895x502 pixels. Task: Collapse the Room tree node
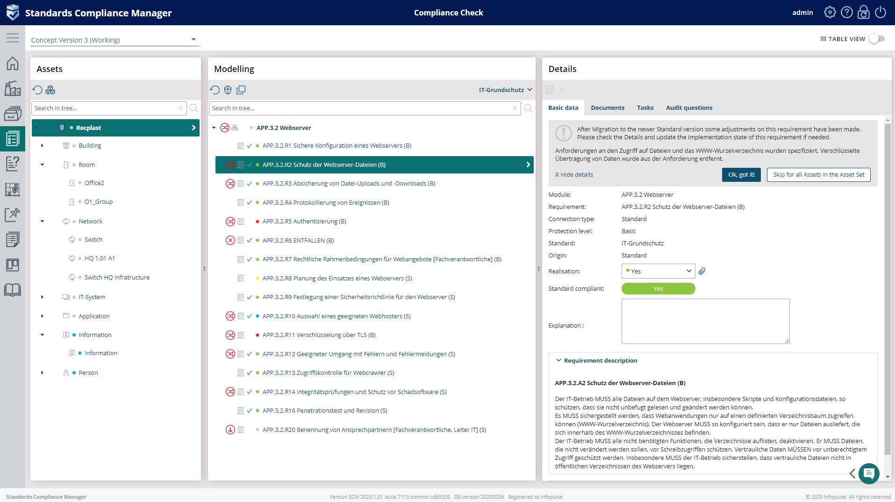[42, 165]
